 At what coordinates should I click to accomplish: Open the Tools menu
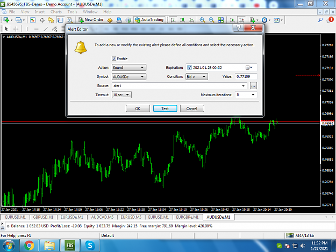72,12
